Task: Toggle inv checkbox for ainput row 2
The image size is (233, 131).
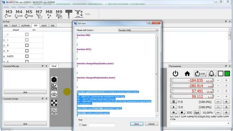Action: [27, 45]
